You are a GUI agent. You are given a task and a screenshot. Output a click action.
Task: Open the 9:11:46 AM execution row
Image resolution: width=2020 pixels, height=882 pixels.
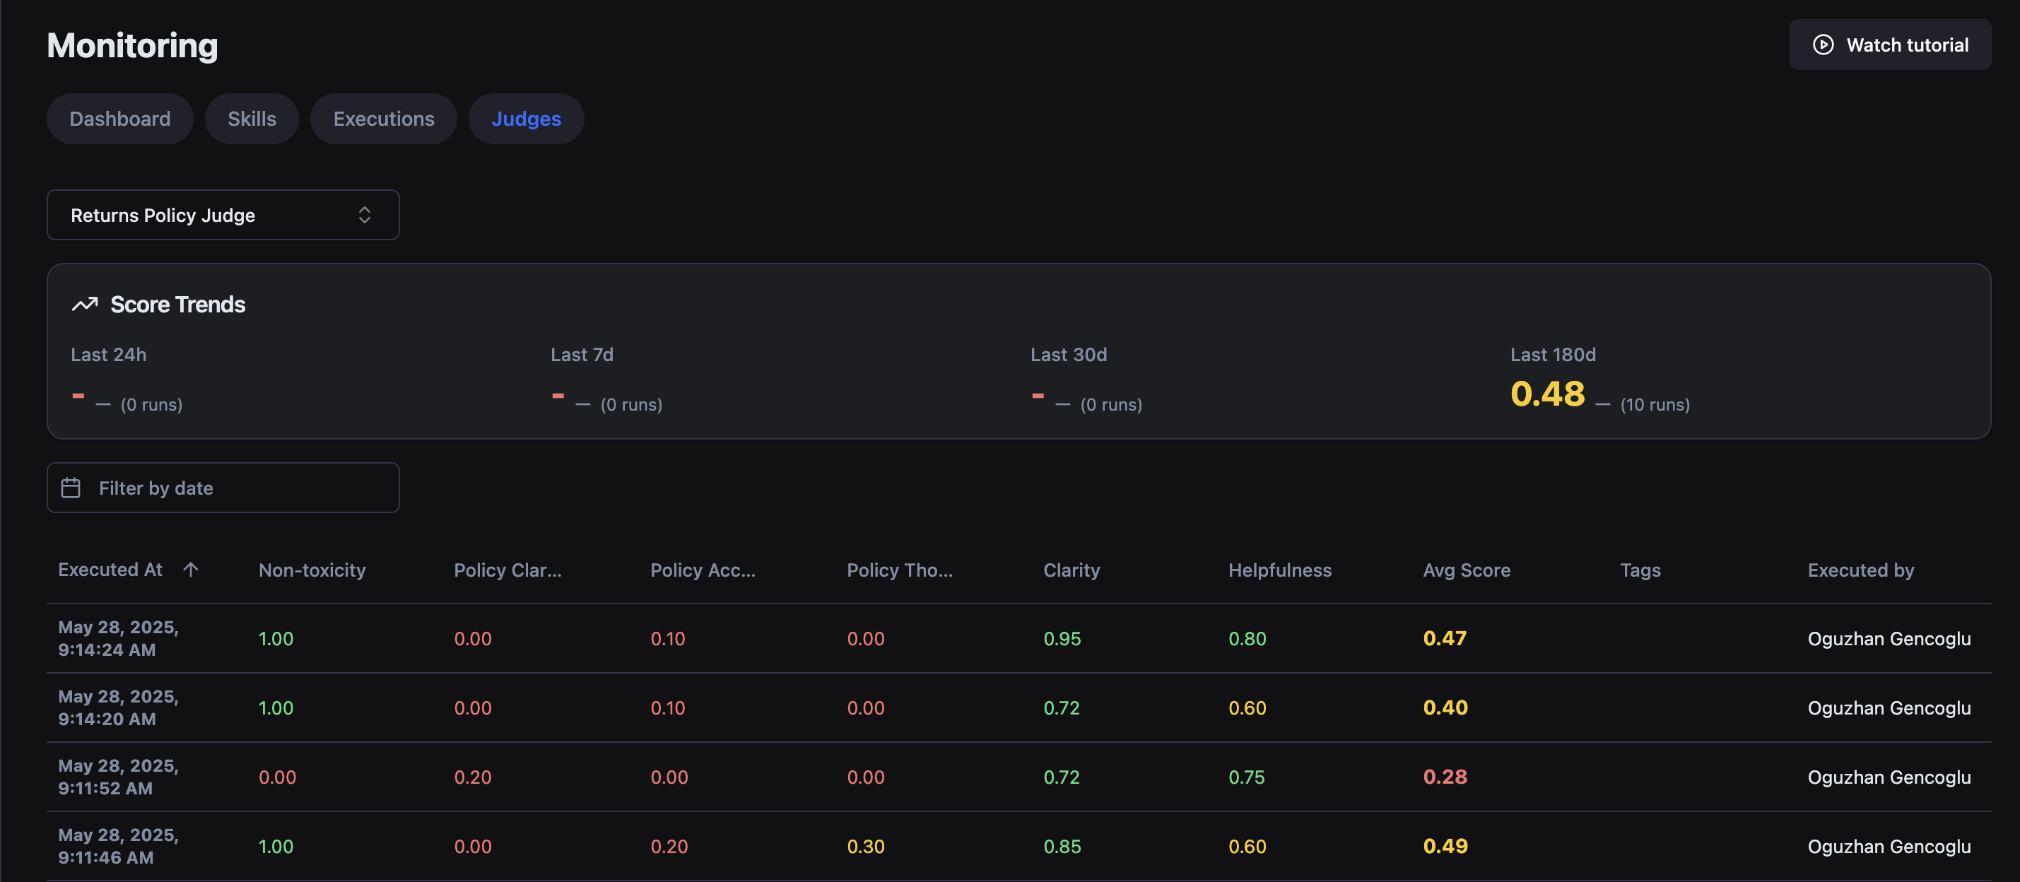pyautogui.click(x=117, y=846)
